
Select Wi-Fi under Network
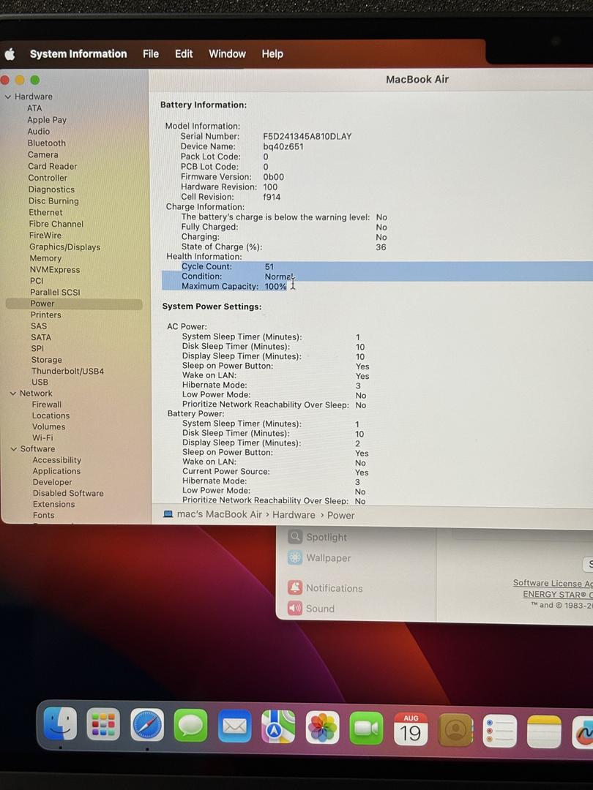(42, 438)
